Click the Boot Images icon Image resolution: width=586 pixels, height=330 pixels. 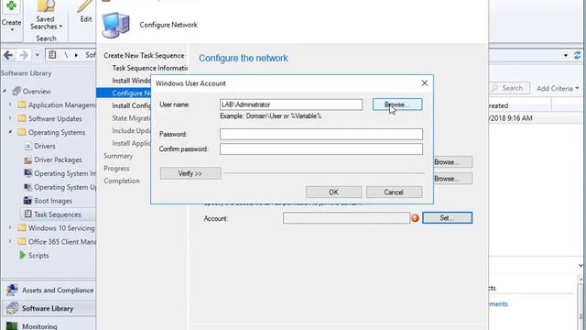27,201
